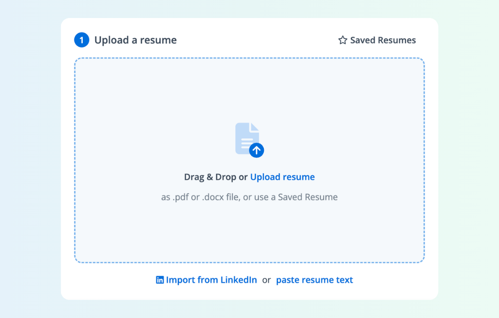Click the Upload resume link
The image size is (499, 318).
pyautogui.click(x=282, y=177)
